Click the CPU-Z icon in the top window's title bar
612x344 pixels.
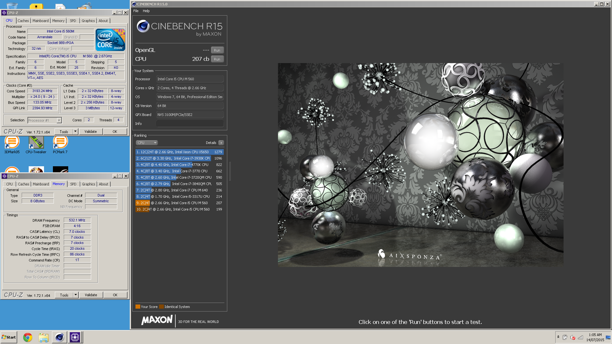[4, 13]
